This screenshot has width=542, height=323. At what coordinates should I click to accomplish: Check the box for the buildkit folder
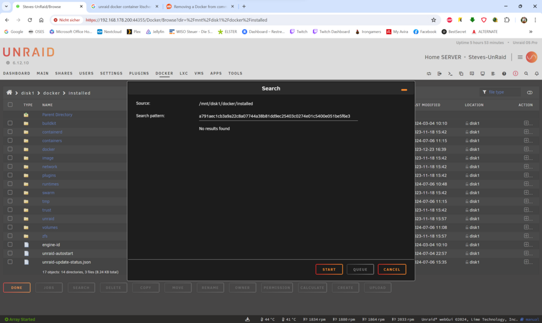10,123
